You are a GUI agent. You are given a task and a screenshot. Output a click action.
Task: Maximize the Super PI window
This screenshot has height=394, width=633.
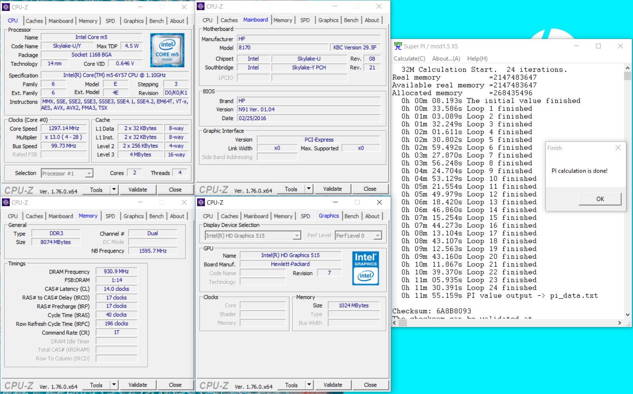coord(598,46)
